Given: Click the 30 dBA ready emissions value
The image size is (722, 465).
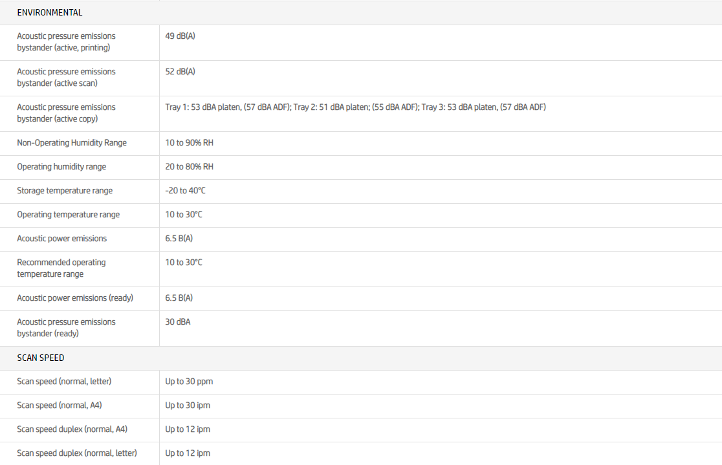Looking at the screenshot, I should tap(178, 322).
